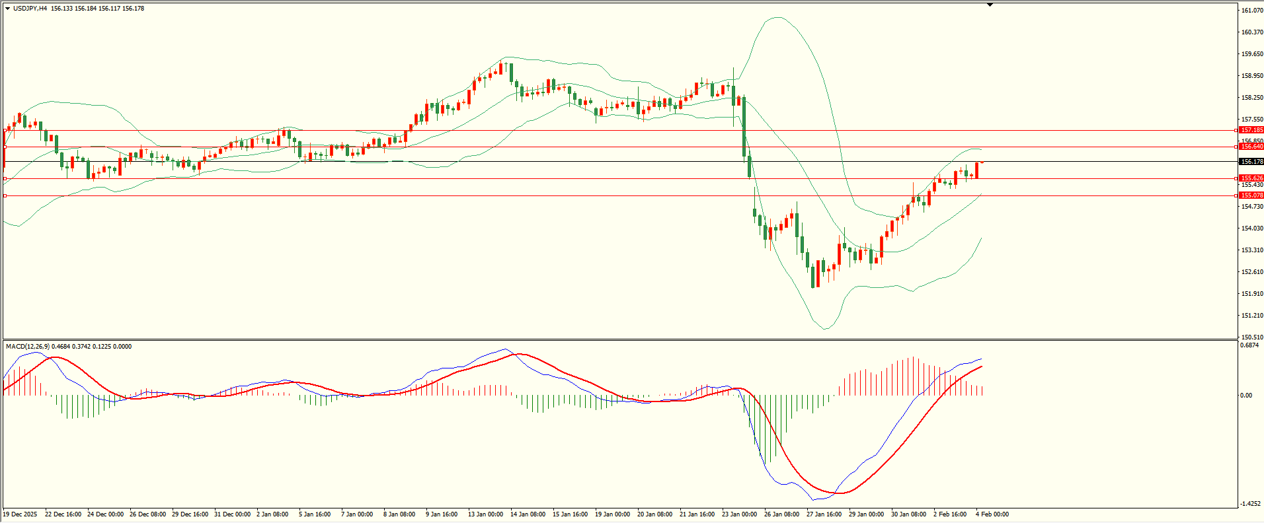The image size is (1264, 523).
Task: Grab right-side handle of the 155.626 line
Action: click(x=1236, y=178)
